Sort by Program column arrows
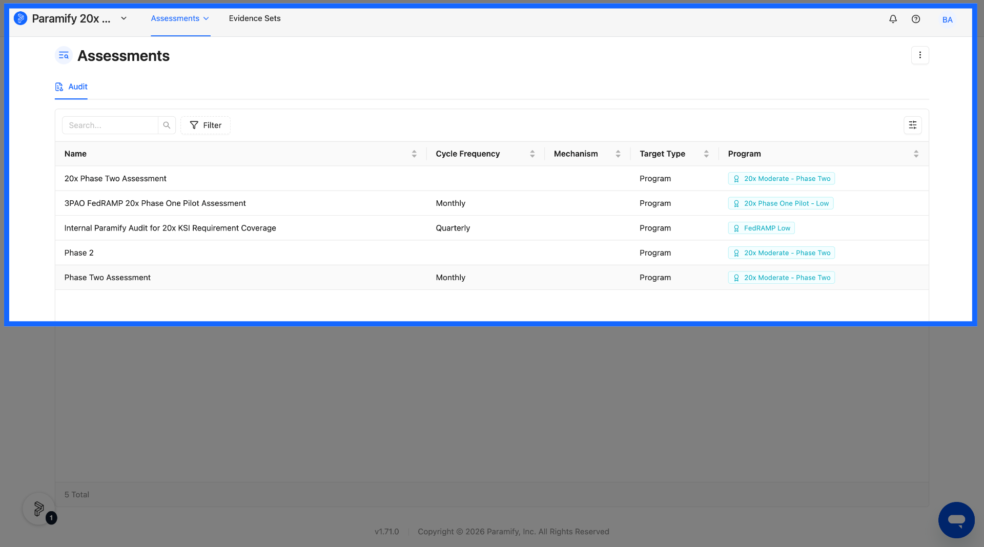Image resolution: width=984 pixels, height=547 pixels. [x=916, y=154]
